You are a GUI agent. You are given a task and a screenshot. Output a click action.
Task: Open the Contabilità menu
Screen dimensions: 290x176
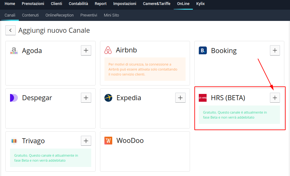(x=78, y=4)
